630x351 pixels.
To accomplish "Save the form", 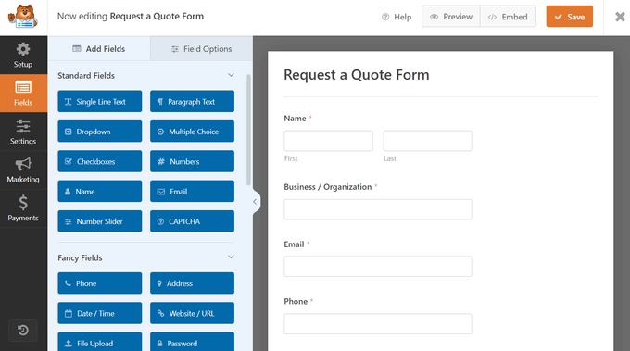I will (570, 17).
